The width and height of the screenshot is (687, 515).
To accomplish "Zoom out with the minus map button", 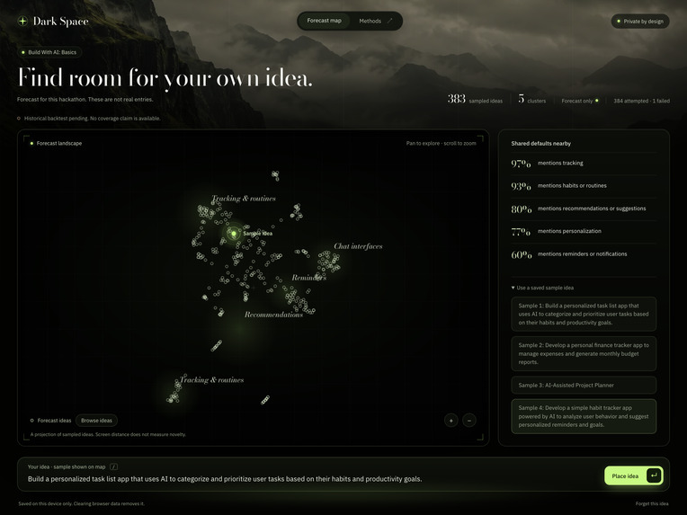I will coord(469,421).
